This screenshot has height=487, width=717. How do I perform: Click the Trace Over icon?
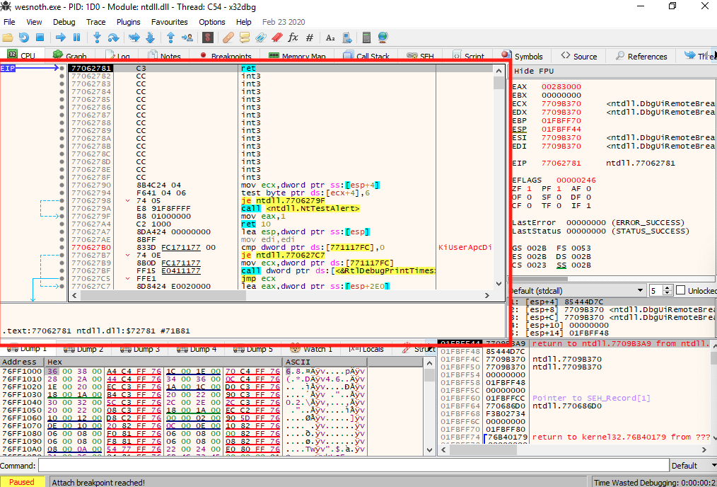click(x=150, y=38)
